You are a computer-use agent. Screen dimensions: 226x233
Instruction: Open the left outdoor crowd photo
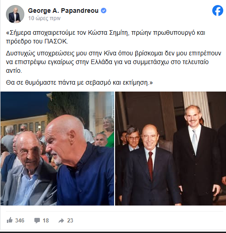coord(57,148)
